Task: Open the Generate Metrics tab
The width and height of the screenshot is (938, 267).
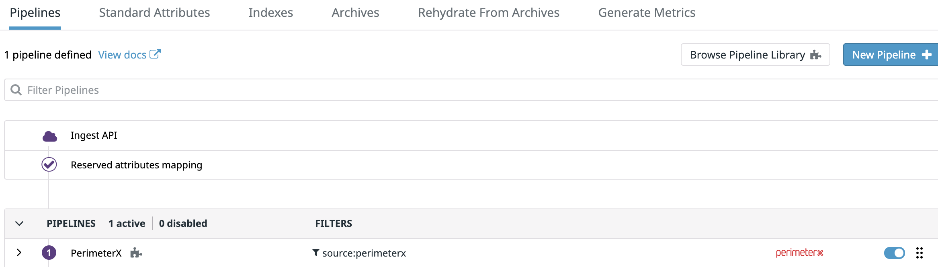Action: coord(647,12)
